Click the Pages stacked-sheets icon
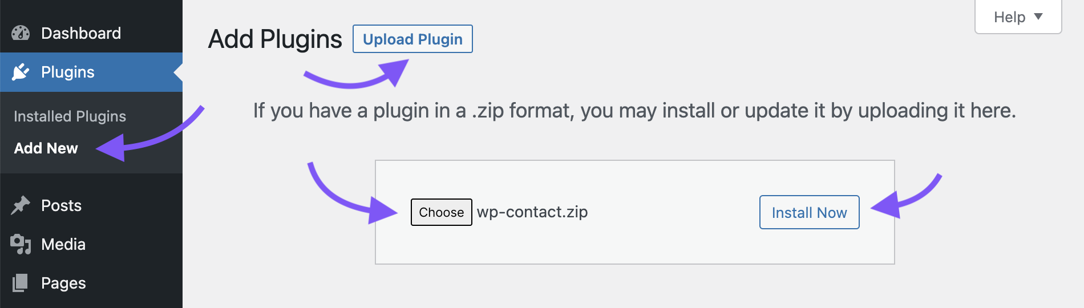The image size is (1084, 308). point(21,283)
